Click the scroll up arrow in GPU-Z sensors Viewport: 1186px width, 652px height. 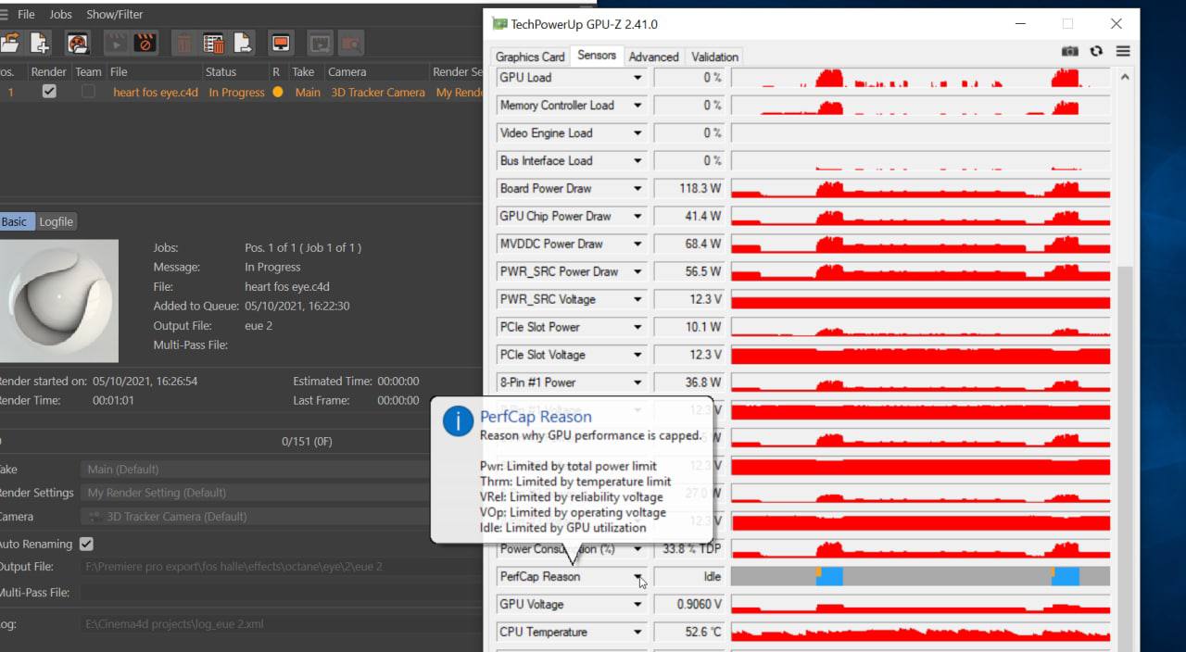click(1125, 78)
